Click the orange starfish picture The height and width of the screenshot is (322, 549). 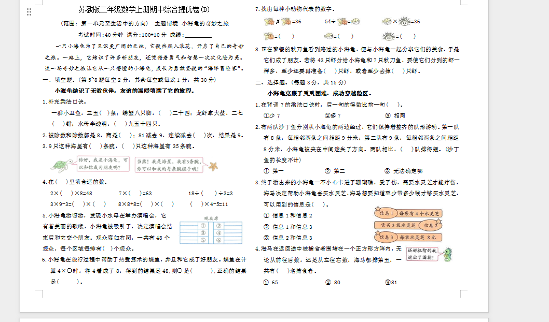coord(213,166)
